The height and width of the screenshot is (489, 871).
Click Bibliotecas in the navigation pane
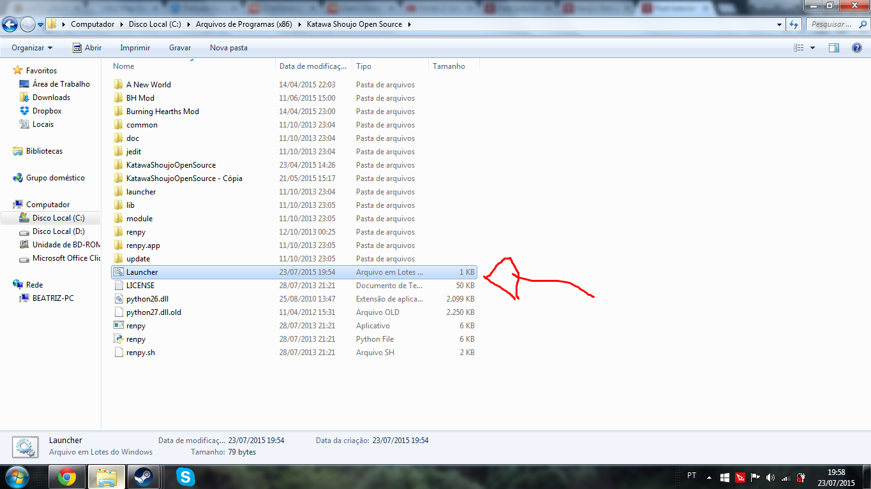pos(44,151)
